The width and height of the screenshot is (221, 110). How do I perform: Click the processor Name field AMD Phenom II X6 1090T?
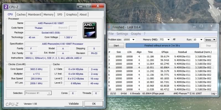[51, 23]
